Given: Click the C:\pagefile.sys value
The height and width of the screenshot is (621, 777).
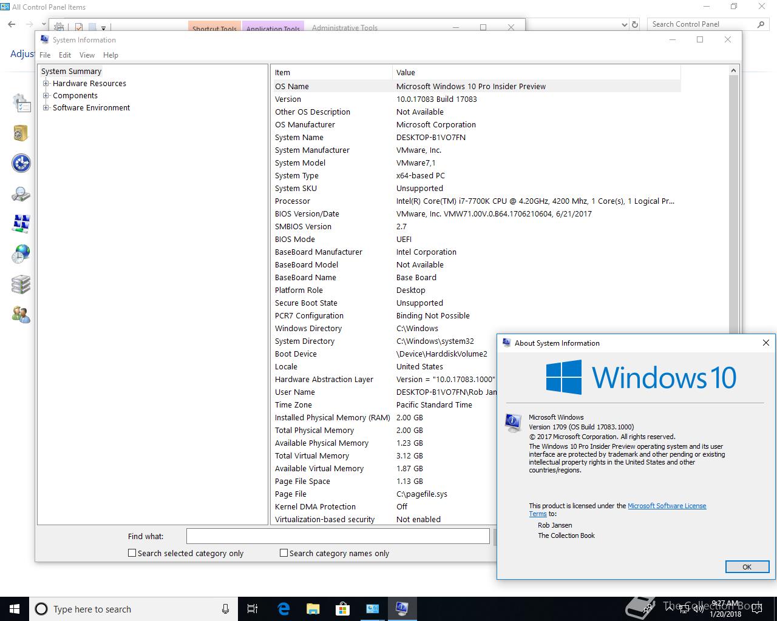Looking at the screenshot, I should click(422, 494).
